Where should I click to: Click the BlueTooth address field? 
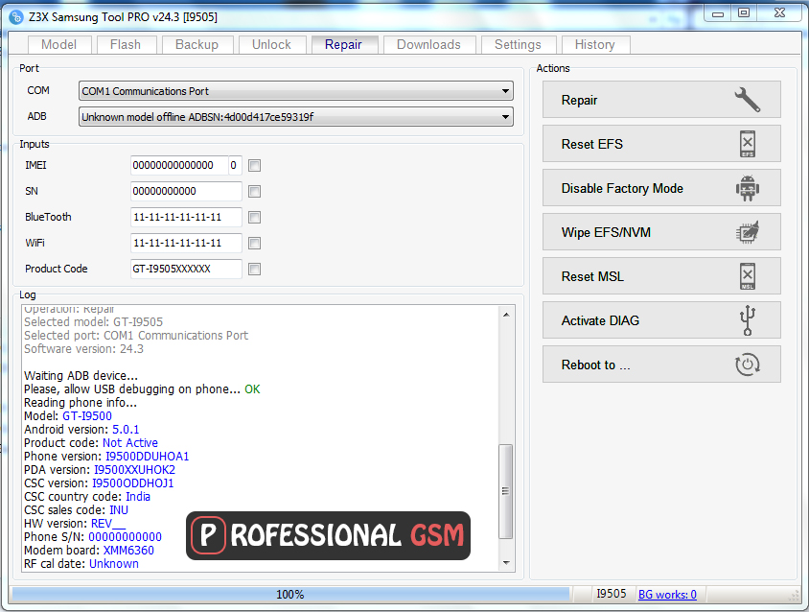(x=186, y=217)
